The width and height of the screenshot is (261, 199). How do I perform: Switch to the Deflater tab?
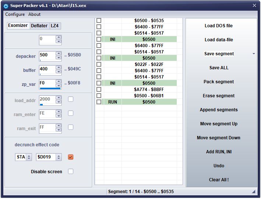[x=39, y=26]
